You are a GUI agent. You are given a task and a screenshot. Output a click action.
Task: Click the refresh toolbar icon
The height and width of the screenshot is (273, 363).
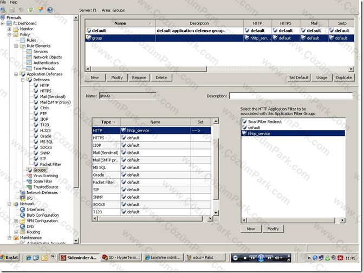tap(30, 10)
